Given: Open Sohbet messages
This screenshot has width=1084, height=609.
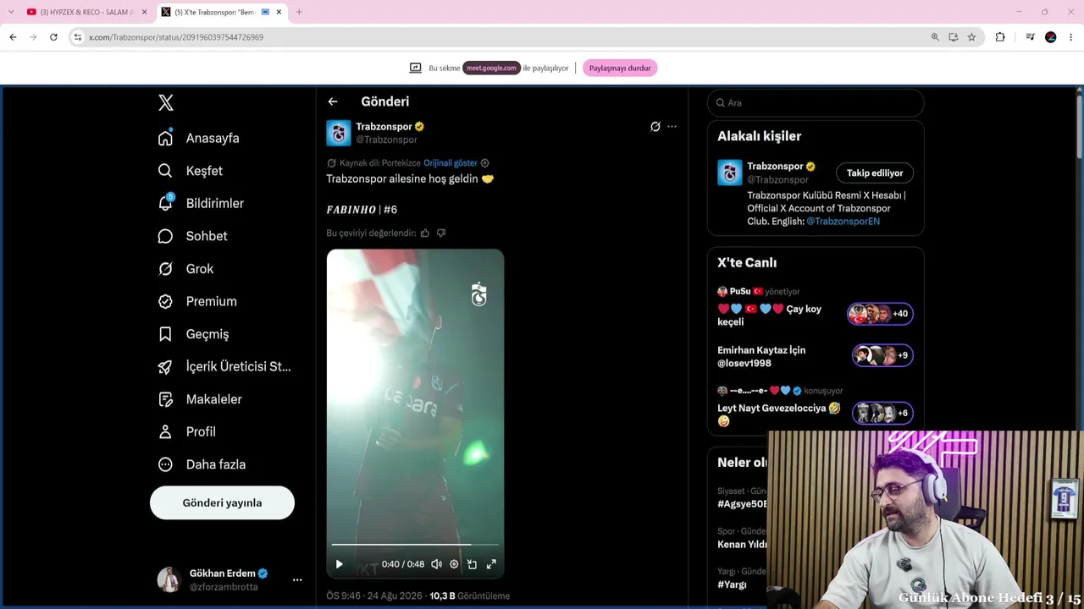Looking at the screenshot, I should click(x=193, y=236).
